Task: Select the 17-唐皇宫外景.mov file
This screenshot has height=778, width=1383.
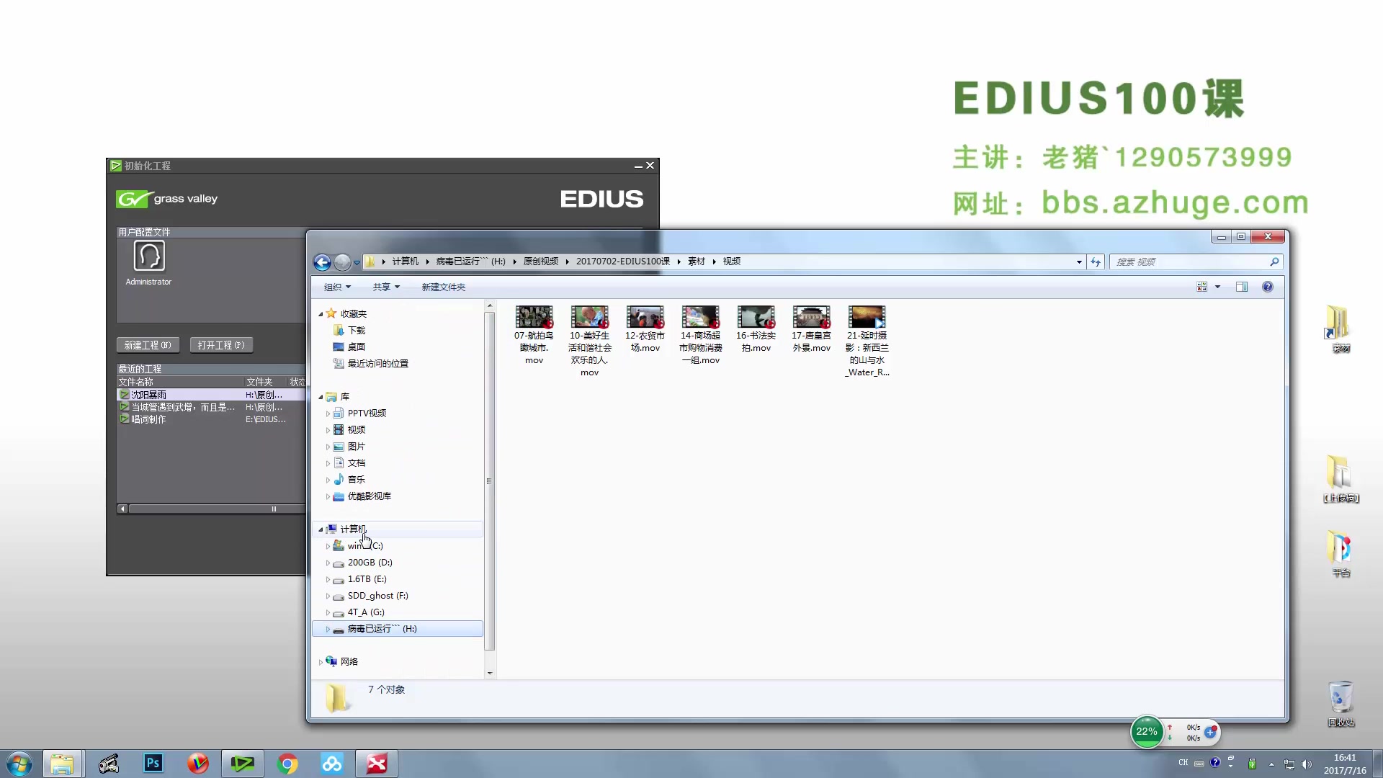Action: click(811, 328)
